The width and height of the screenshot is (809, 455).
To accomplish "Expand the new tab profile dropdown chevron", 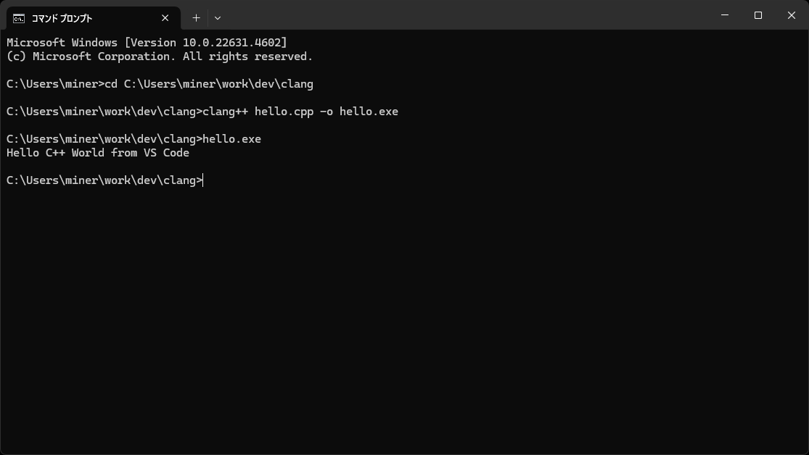I will (218, 18).
